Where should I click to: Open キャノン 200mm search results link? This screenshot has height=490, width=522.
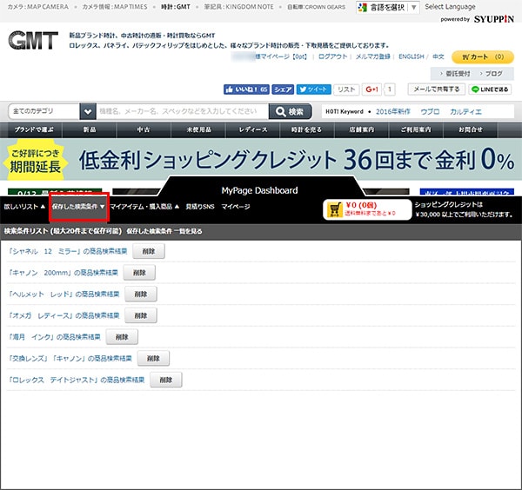point(64,273)
